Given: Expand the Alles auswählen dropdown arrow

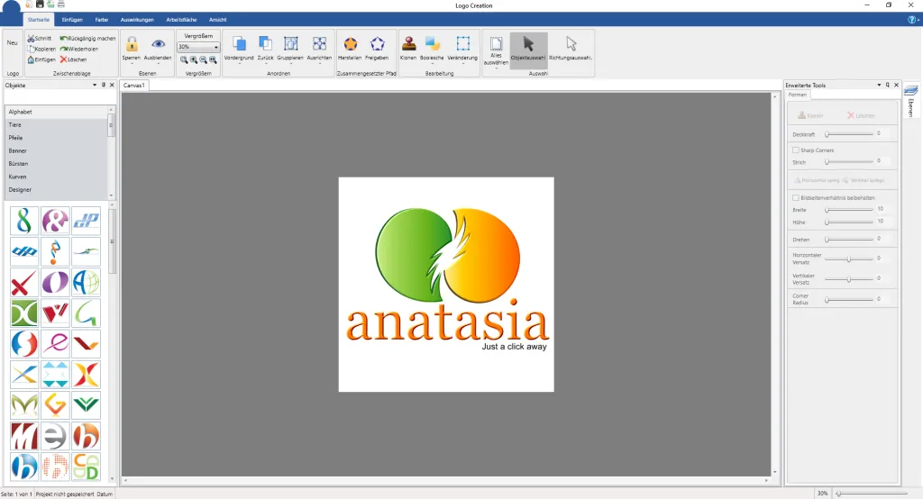Looking at the screenshot, I should coord(497,68).
